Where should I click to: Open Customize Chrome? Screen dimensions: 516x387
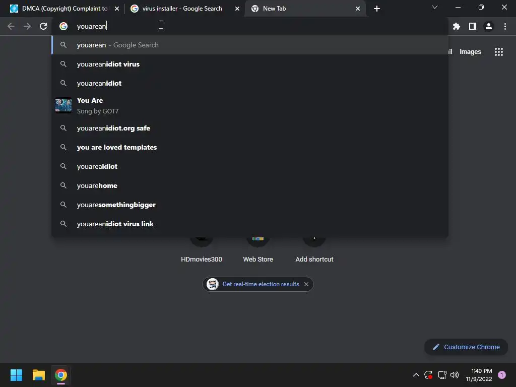466,347
